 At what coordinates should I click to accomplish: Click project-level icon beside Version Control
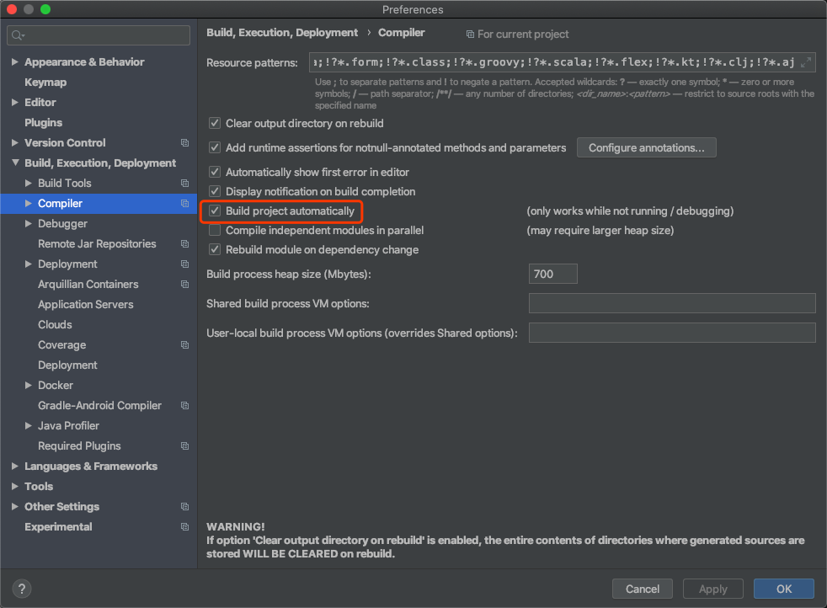point(184,143)
